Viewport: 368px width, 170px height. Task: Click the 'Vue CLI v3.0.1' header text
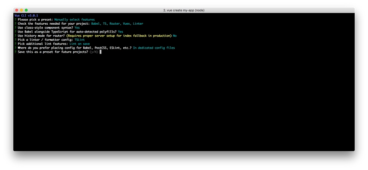point(26,16)
